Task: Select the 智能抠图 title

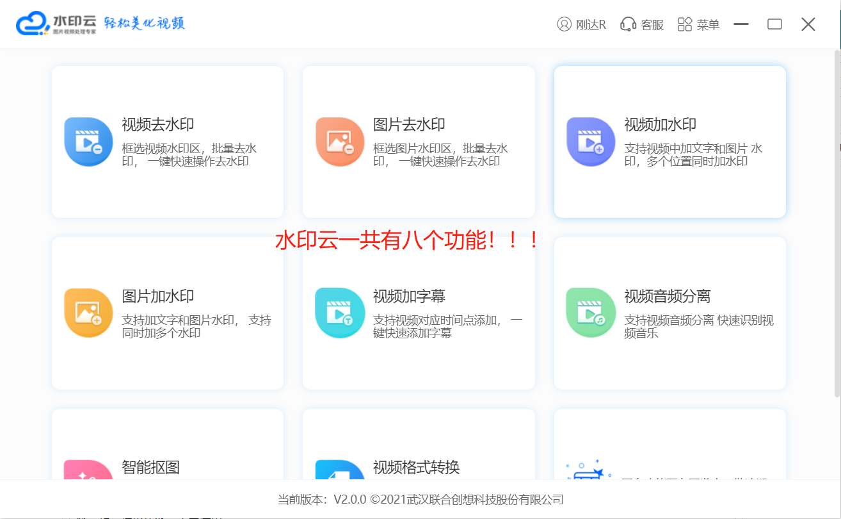Action: (150, 467)
